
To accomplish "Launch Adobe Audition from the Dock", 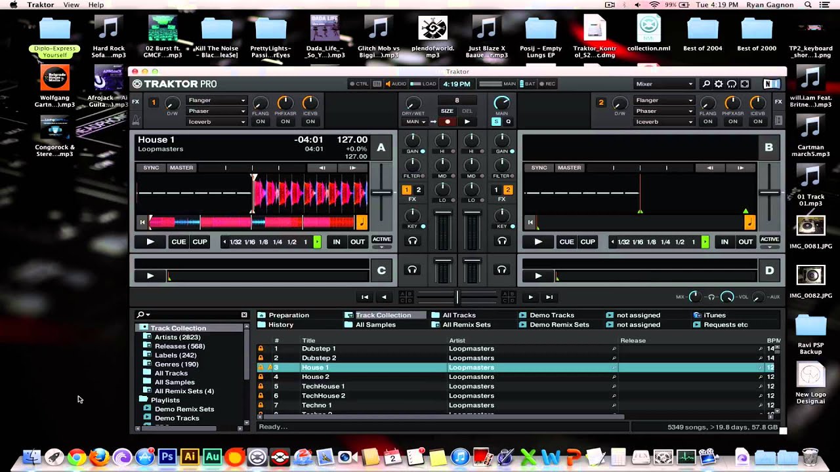I will 212,456.
